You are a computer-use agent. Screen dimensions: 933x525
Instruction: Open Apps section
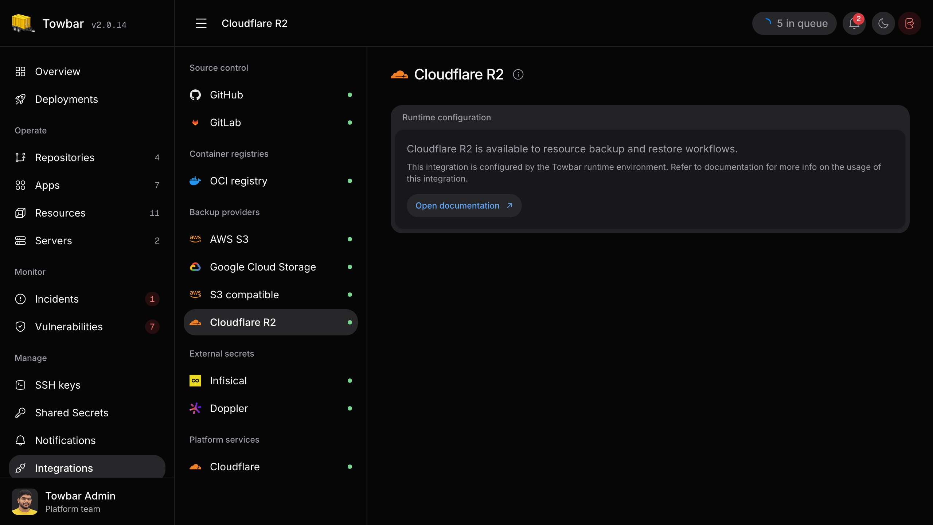pyautogui.click(x=87, y=185)
